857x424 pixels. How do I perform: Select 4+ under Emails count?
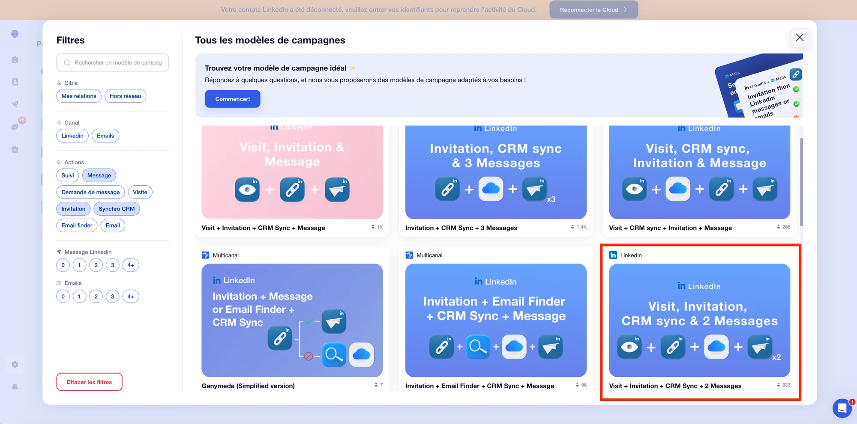[131, 297]
